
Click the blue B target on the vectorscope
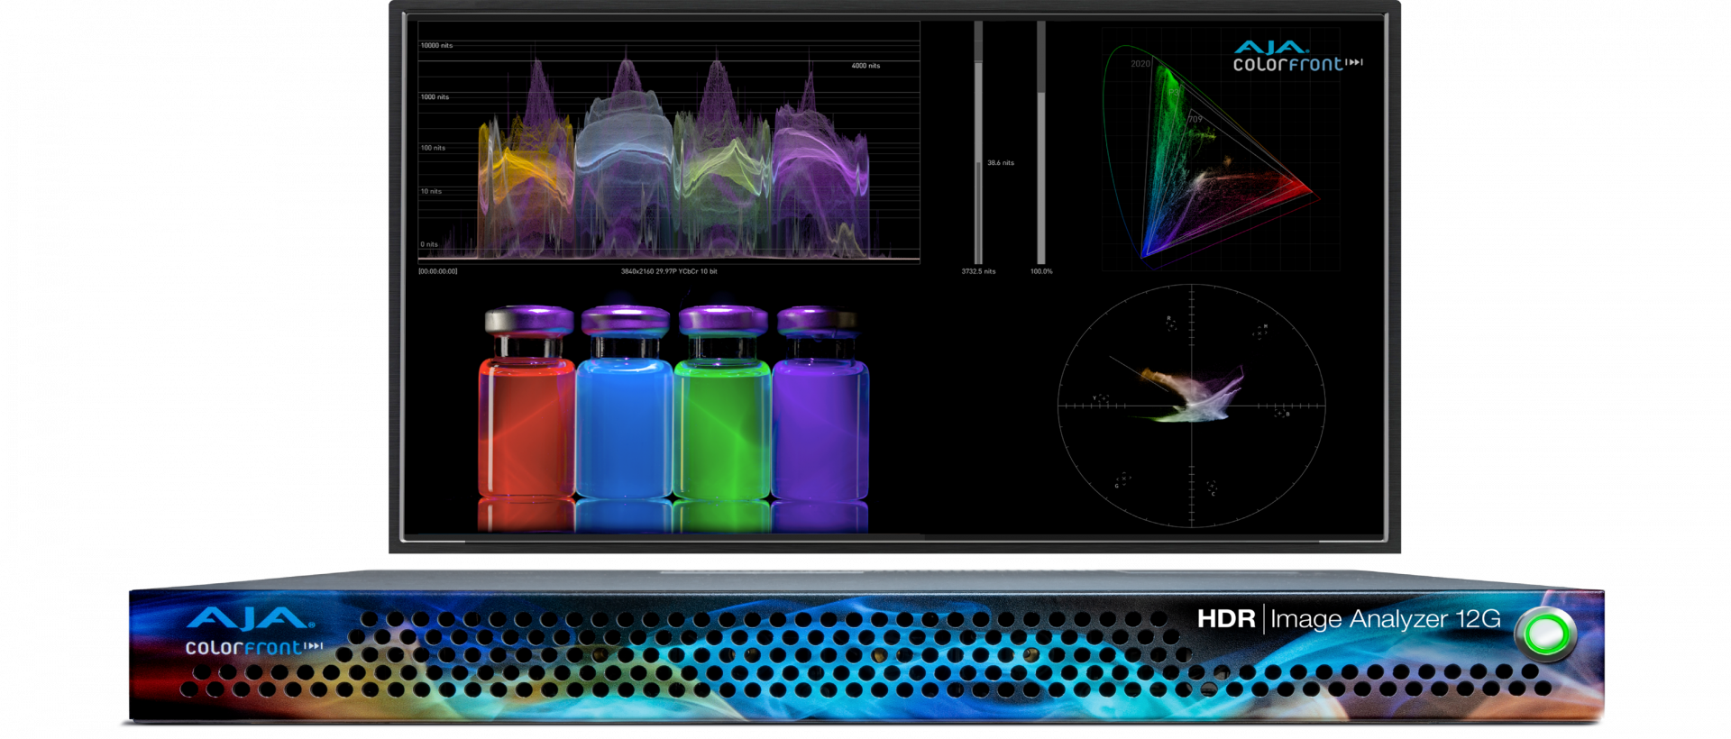click(x=1281, y=413)
